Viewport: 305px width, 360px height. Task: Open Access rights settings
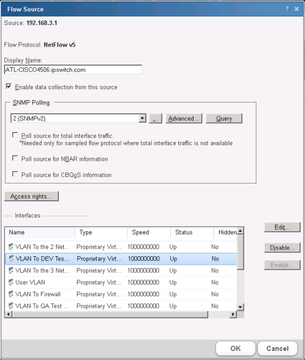32,196
